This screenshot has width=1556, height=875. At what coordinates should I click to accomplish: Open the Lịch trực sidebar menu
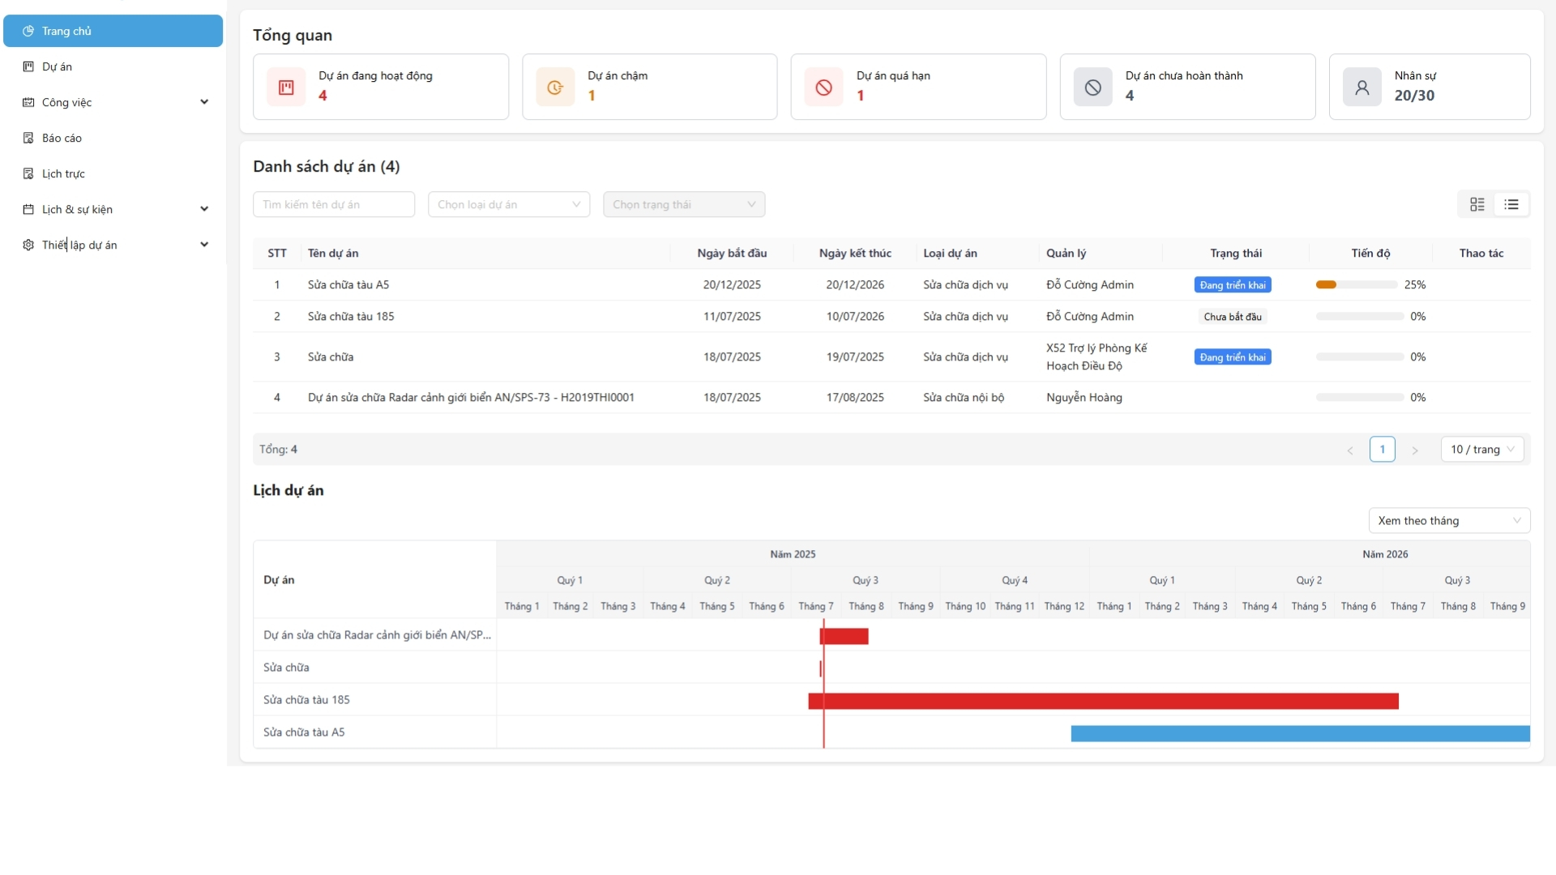click(x=63, y=173)
